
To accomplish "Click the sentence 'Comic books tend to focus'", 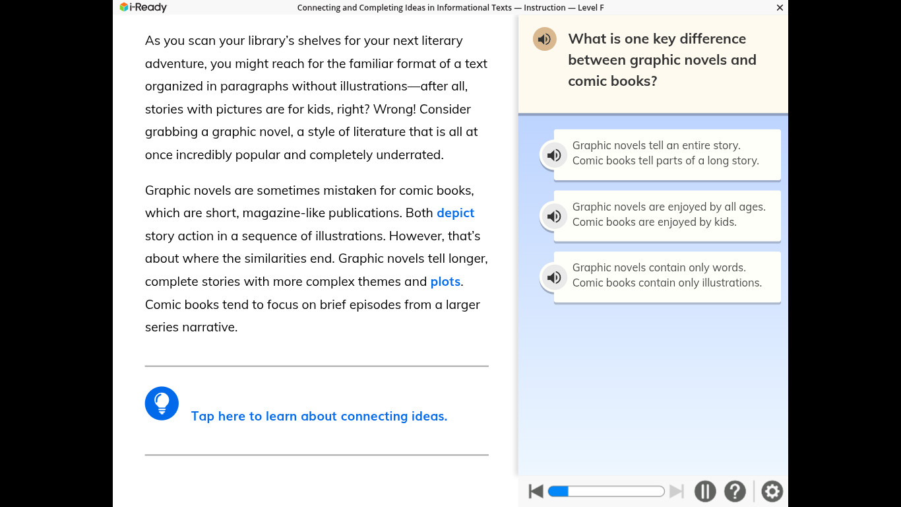I will pyautogui.click(x=313, y=316).
